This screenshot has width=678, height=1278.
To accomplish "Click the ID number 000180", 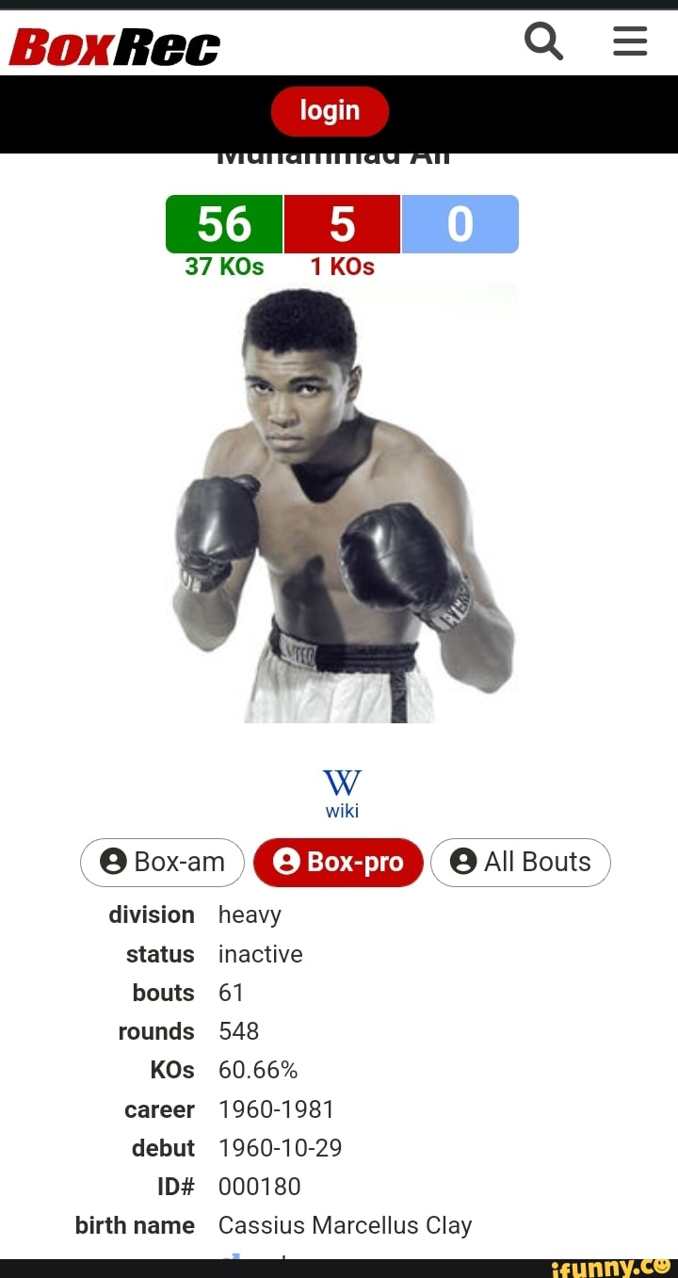I will 260,1187.
